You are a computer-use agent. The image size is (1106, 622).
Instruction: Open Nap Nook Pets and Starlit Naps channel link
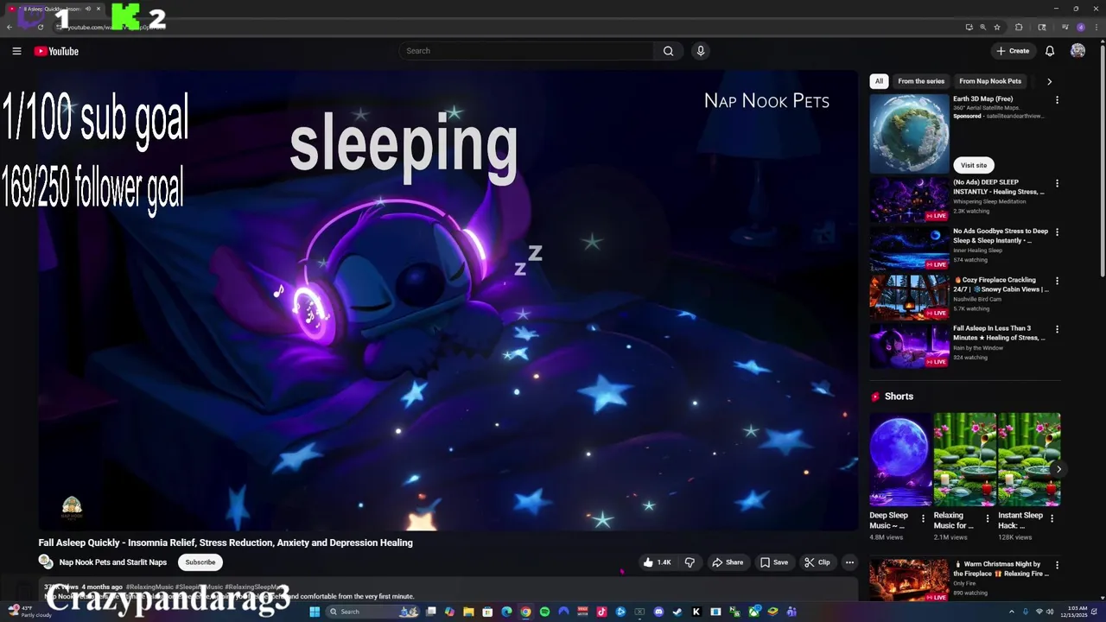(113, 562)
